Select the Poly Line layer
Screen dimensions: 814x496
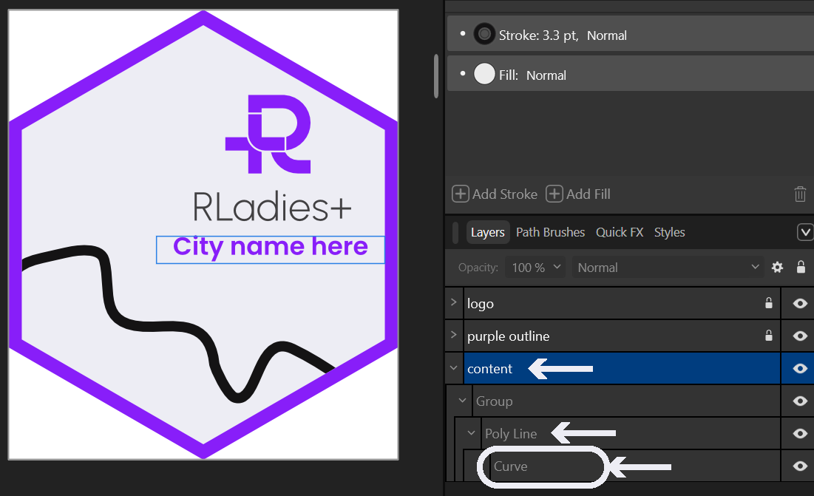coord(631,434)
